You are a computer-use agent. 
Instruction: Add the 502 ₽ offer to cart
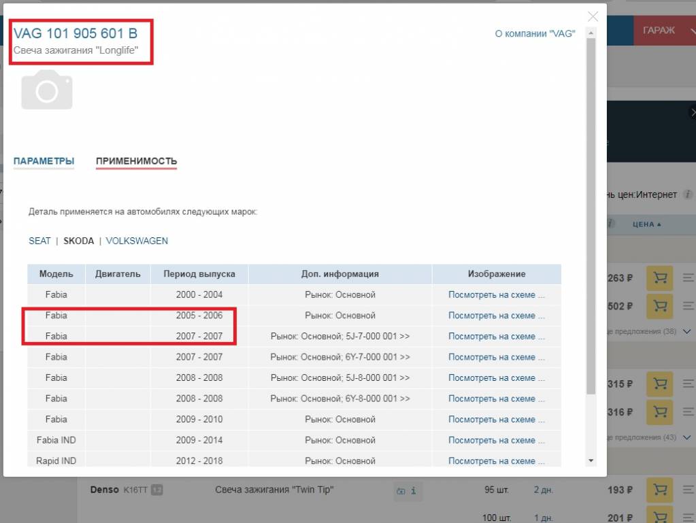click(x=659, y=306)
